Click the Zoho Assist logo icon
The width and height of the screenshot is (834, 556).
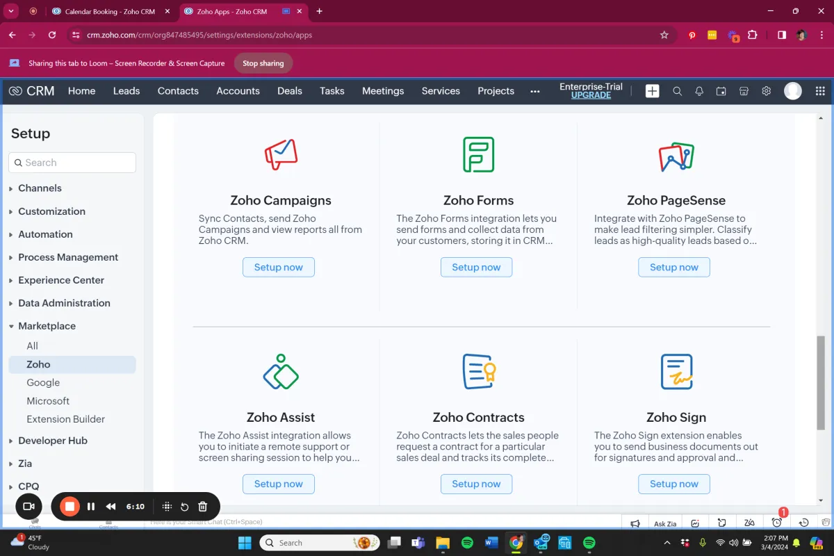pos(281,372)
